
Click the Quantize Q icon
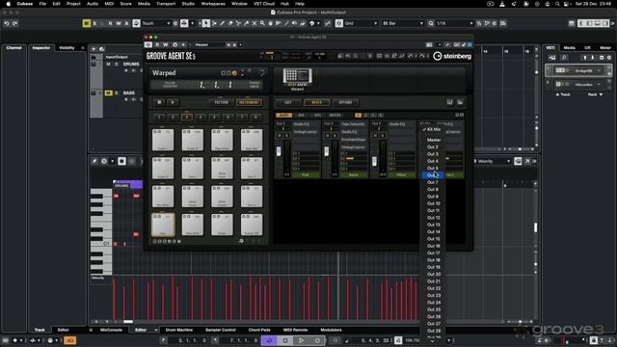(x=431, y=23)
